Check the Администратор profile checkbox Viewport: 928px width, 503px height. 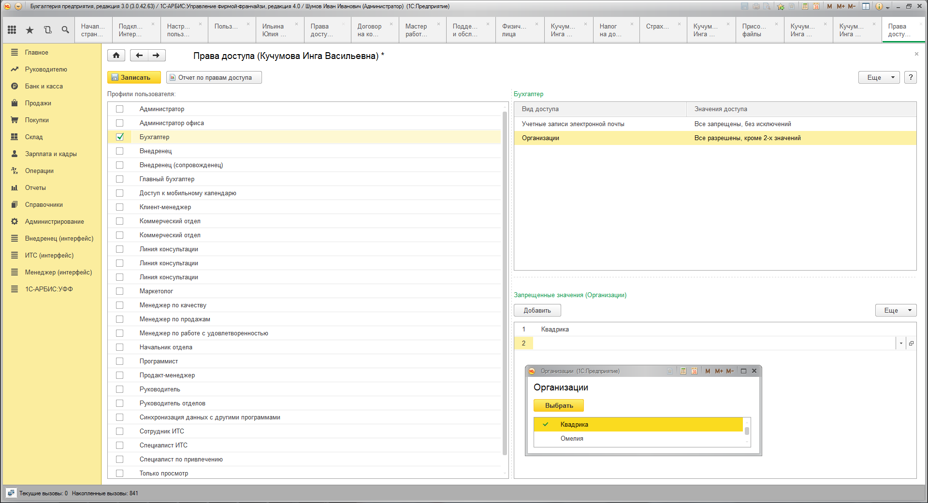pos(120,109)
